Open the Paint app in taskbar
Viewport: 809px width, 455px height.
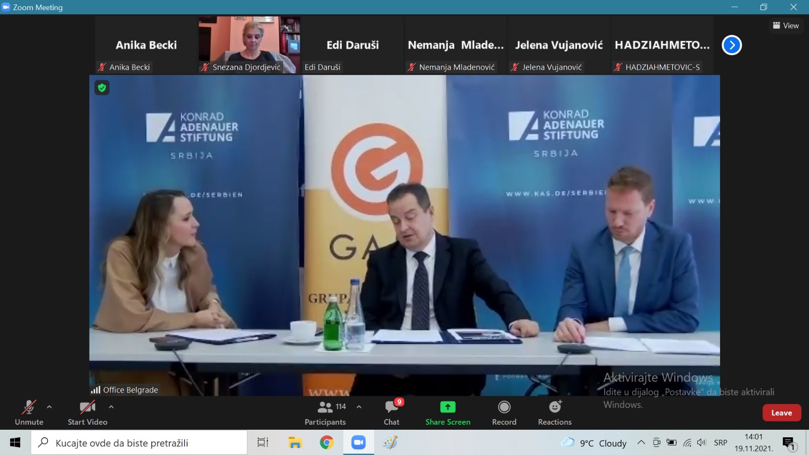coord(390,443)
